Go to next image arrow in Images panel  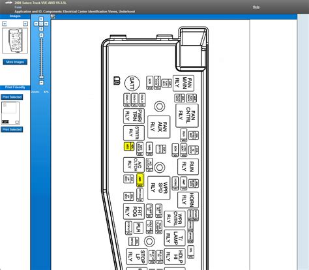pos(25,23)
